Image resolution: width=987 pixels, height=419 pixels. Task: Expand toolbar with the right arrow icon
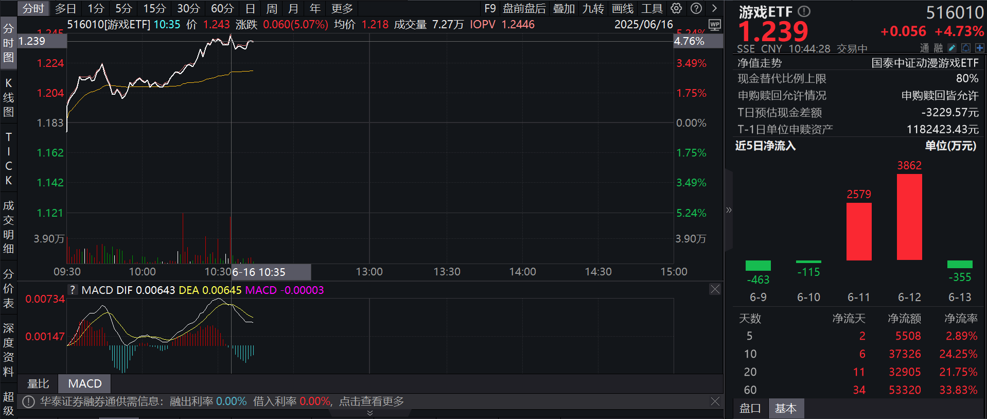pyautogui.click(x=714, y=8)
